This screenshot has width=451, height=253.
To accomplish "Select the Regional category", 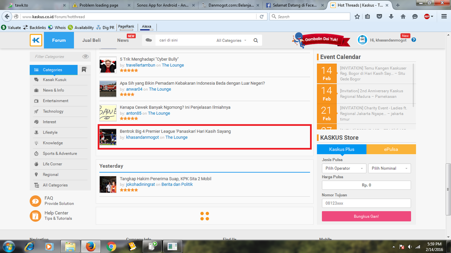I will [51, 175].
